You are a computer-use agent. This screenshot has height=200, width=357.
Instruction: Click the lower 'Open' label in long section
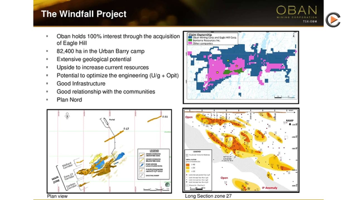point(224,178)
